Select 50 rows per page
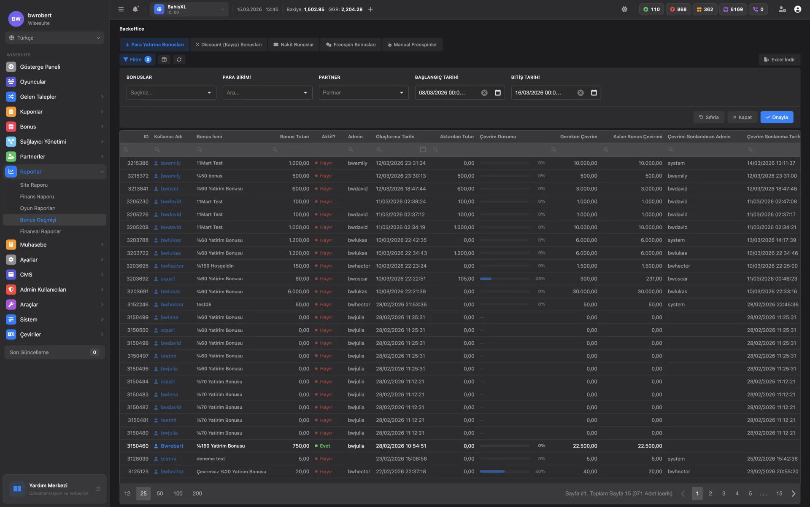The height and width of the screenshot is (507, 810). click(160, 494)
